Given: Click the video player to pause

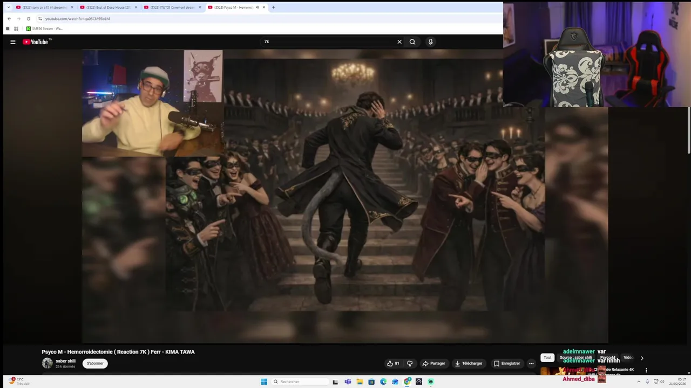Looking at the screenshot, I should (345, 196).
